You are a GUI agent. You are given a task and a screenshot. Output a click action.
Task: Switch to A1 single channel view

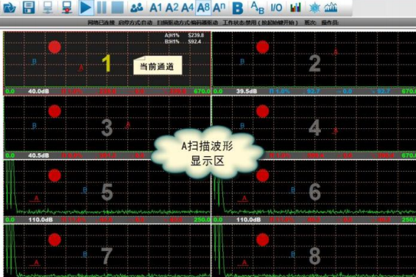(156, 7)
